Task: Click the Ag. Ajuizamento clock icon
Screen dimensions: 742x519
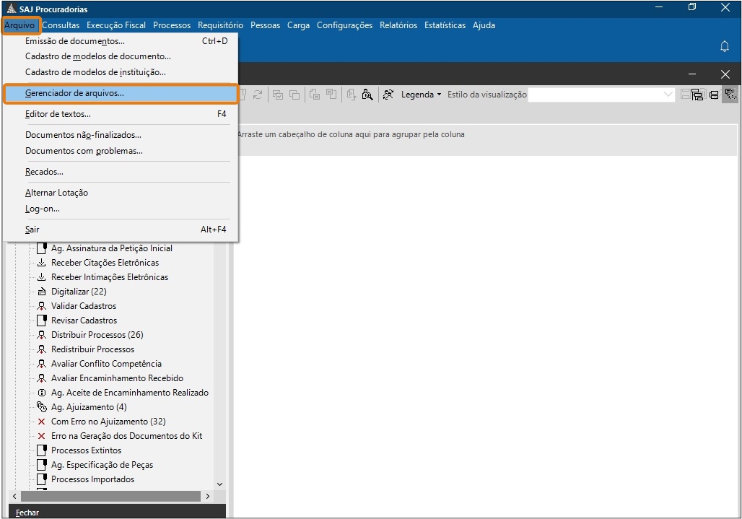Action: coord(42,407)
